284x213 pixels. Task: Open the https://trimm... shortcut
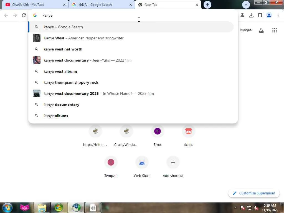[95, 136]
